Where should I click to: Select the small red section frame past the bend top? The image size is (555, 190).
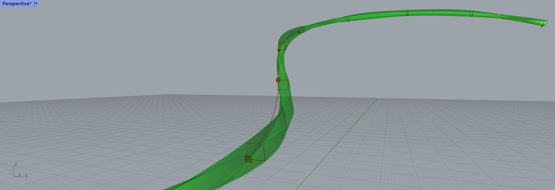click(301, 30)
